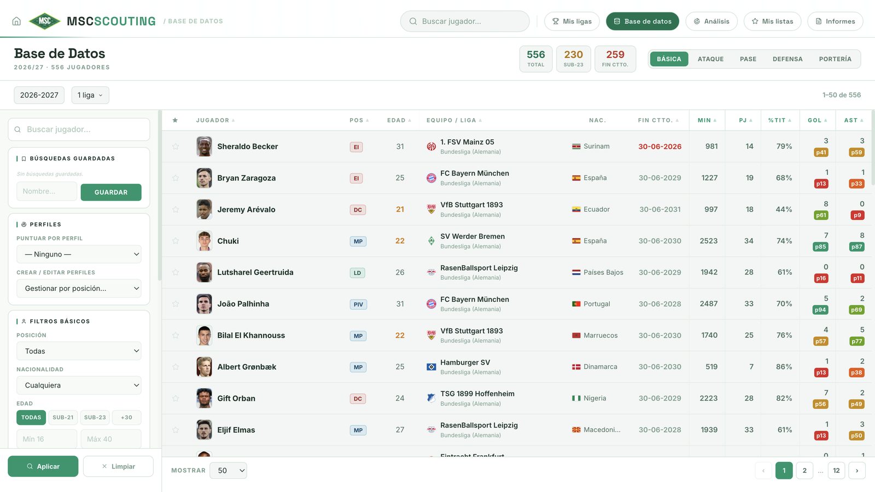Viewport: 875px width, 492px height.
Task: Open the Nacionalidad filter dropdown
Action: pyautogui.click(x=79, y=385)
